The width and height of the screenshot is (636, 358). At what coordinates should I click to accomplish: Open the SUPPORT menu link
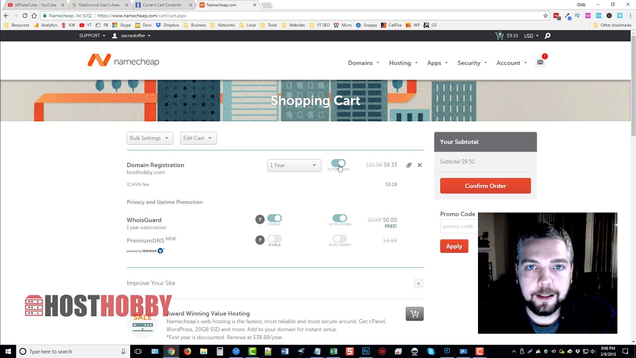pos(92,36)
